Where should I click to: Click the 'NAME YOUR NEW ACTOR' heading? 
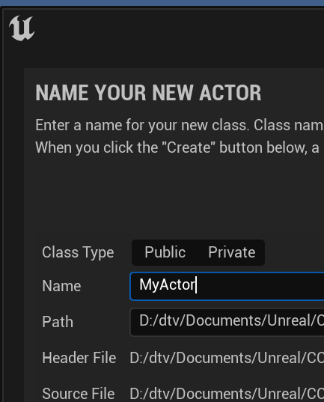(x=148, y=93)
